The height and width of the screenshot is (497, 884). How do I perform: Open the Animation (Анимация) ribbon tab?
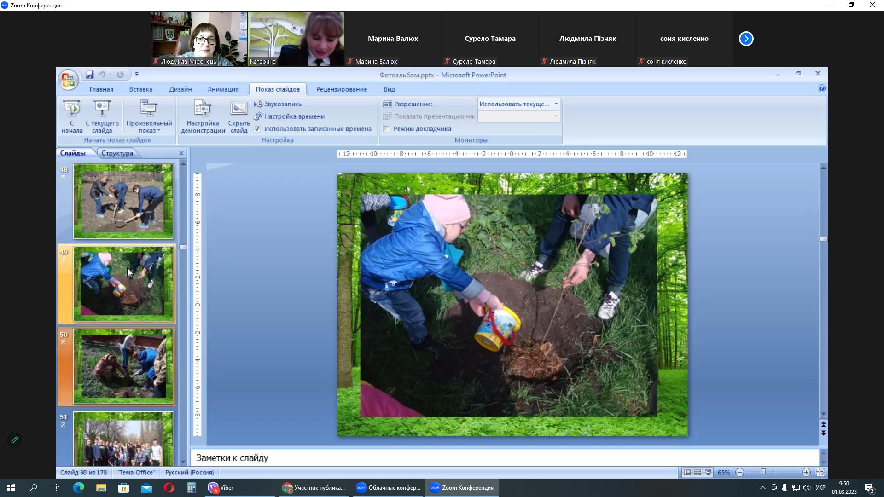[223, 89]
